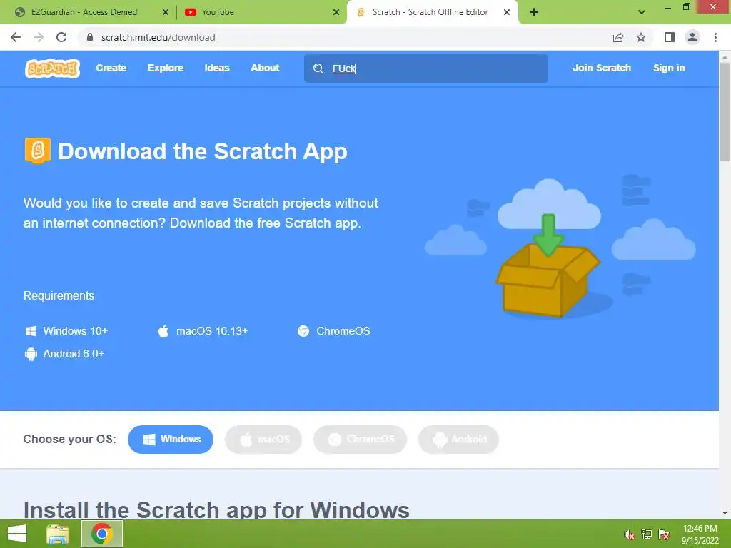The height and width of the screenshot is (548, 731).
Task: Select Windows as your OS
Action: click(x=171, y=440)
